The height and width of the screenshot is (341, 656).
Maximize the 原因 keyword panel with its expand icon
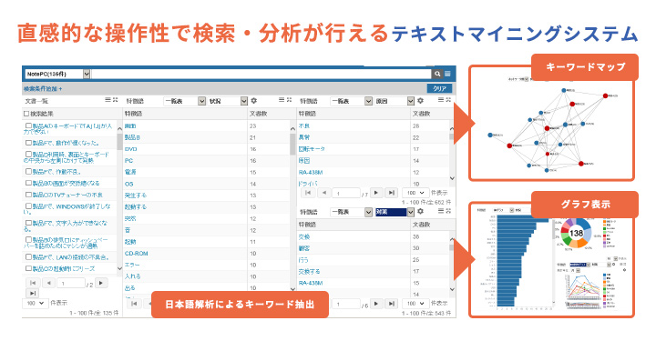point(448,100)
